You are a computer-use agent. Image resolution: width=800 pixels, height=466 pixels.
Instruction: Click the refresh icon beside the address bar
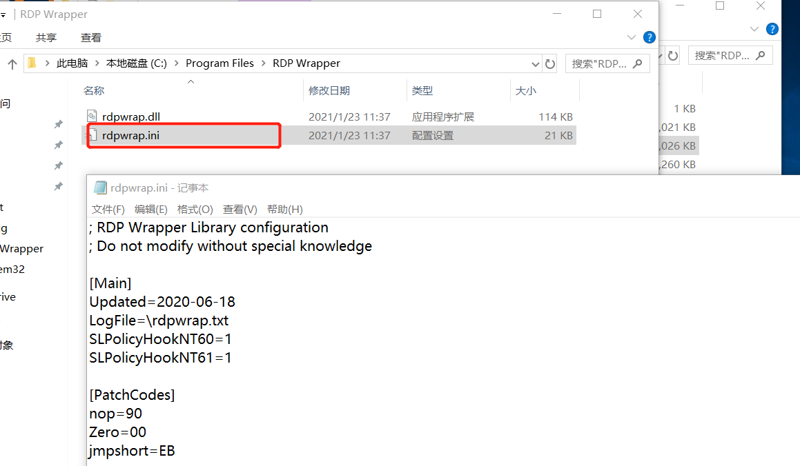pyautogui.click(x=549, y=63)
